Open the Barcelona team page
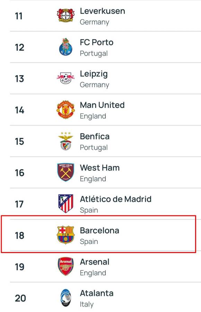The height and width of the screenshot is (312, 201). tap(99, 229)
